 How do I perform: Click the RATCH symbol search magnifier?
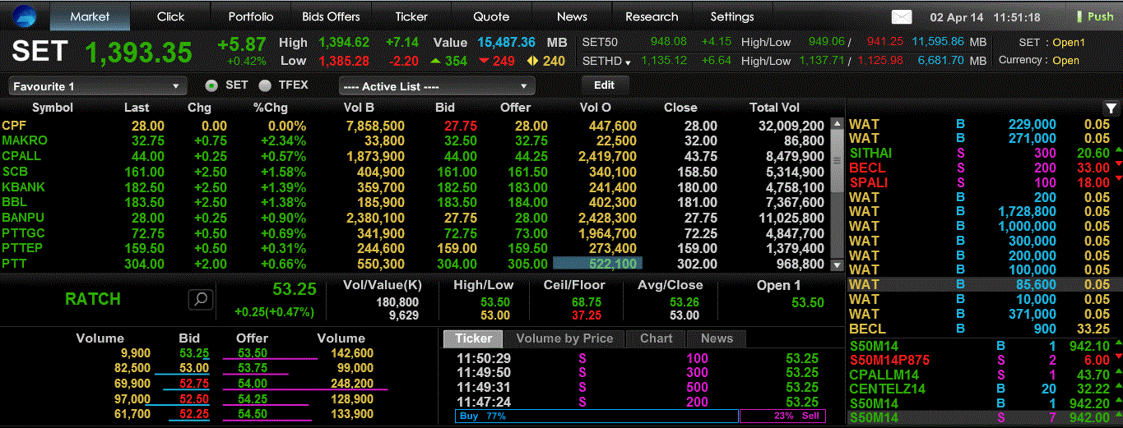coord(201,299)
